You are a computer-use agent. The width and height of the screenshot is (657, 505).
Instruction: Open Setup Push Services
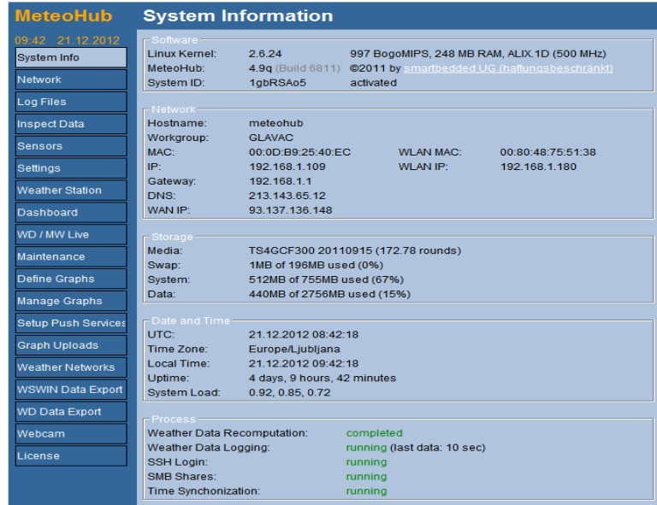70,323
